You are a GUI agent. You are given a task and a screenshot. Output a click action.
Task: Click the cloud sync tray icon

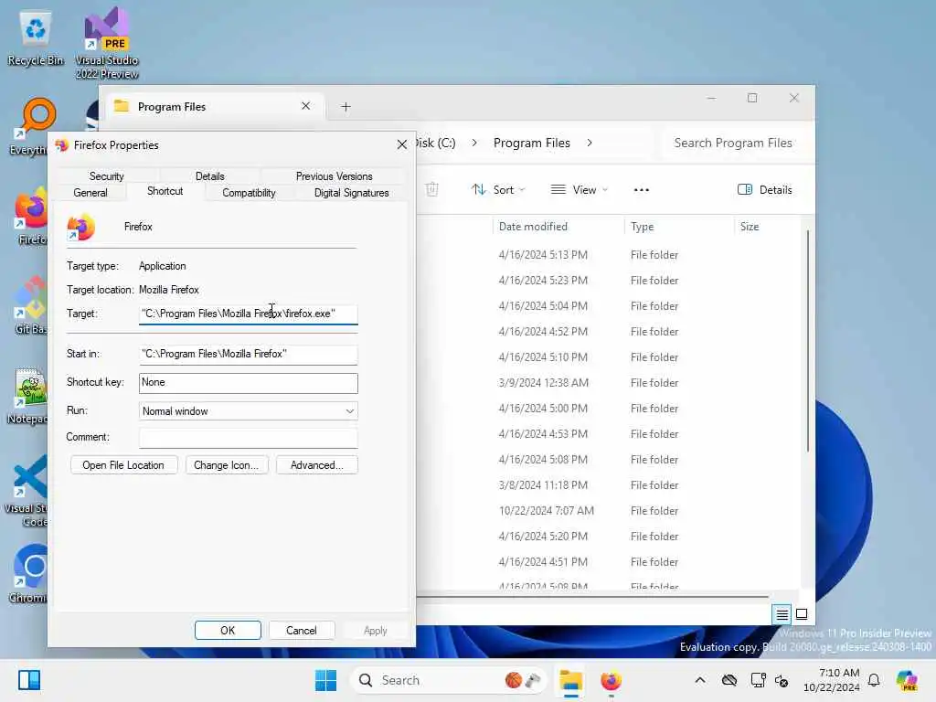[729, 680]
